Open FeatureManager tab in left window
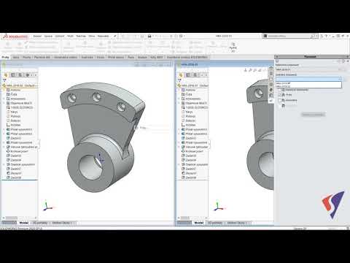This screenshot has width=350, height=263. 6,75
